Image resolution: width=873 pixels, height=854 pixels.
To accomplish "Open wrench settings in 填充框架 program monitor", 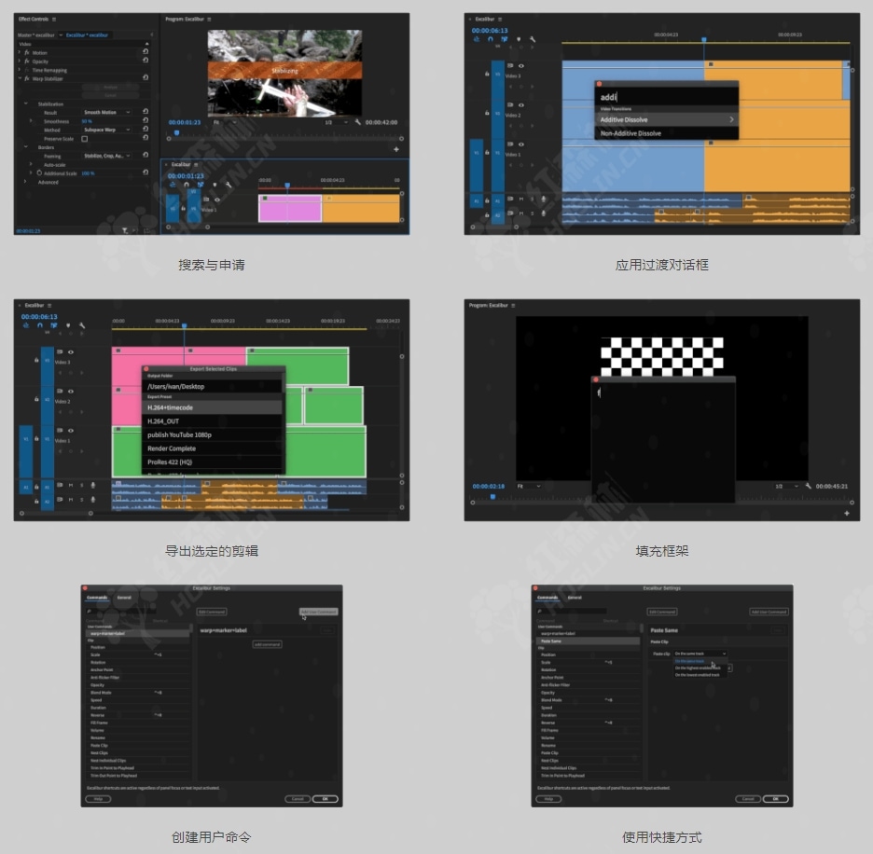I will pyautogui.click(x=809, y=486).
